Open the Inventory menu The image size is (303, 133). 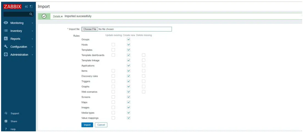[x=16, y=31]
